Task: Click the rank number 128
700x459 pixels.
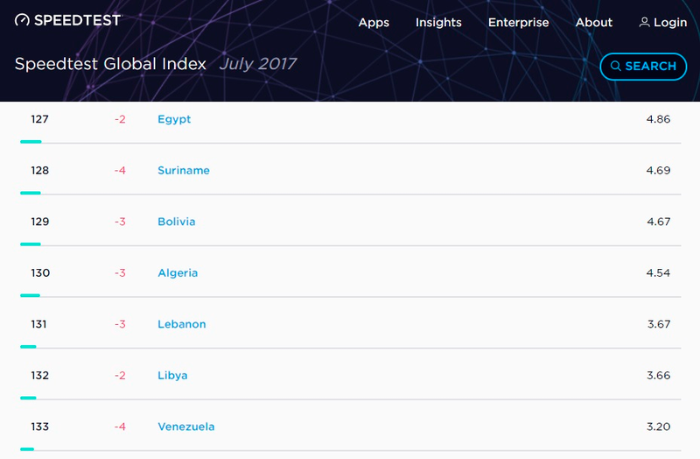Action: (x=39, y=170)
